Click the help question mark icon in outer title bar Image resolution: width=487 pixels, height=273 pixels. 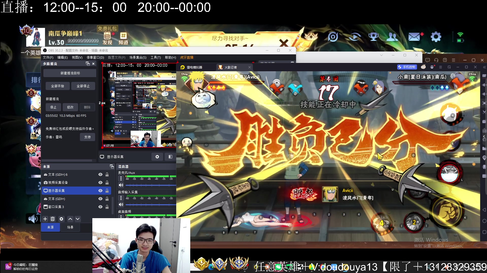[445, 60]
